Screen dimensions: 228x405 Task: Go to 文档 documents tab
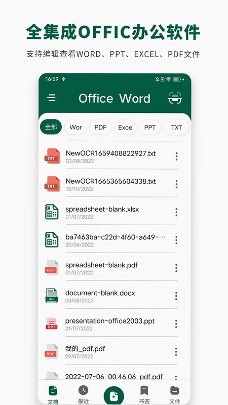click(x=53, y=394)
